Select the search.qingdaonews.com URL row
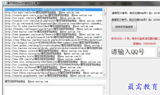Image resolution: width=160 pixels, height=95 pixels. click(54, 76)
